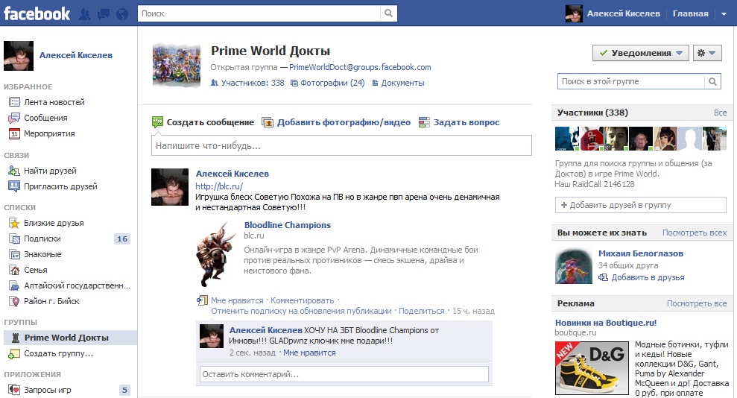Click the Подписки counter badge 16
Image resolution: width=737 pixels, height=398 pixels.
(122, 239)
